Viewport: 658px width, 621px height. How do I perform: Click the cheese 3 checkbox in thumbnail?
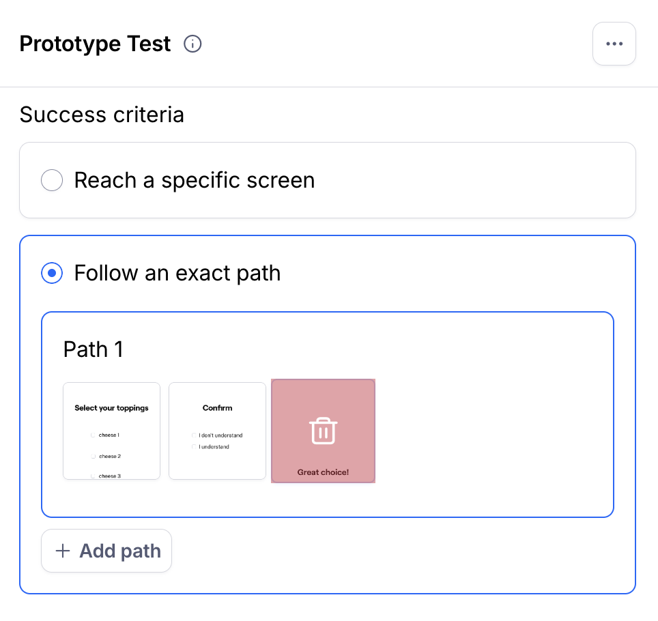point(93,476)
